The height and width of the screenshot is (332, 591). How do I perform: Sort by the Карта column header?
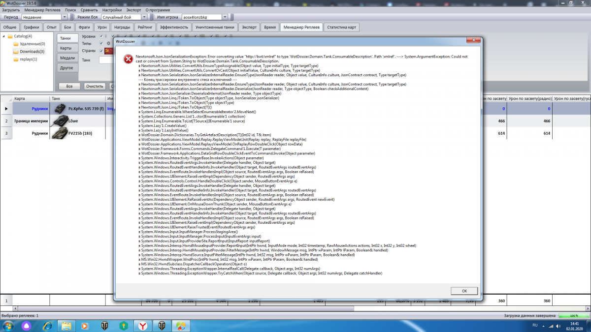[x=31, y=98]
